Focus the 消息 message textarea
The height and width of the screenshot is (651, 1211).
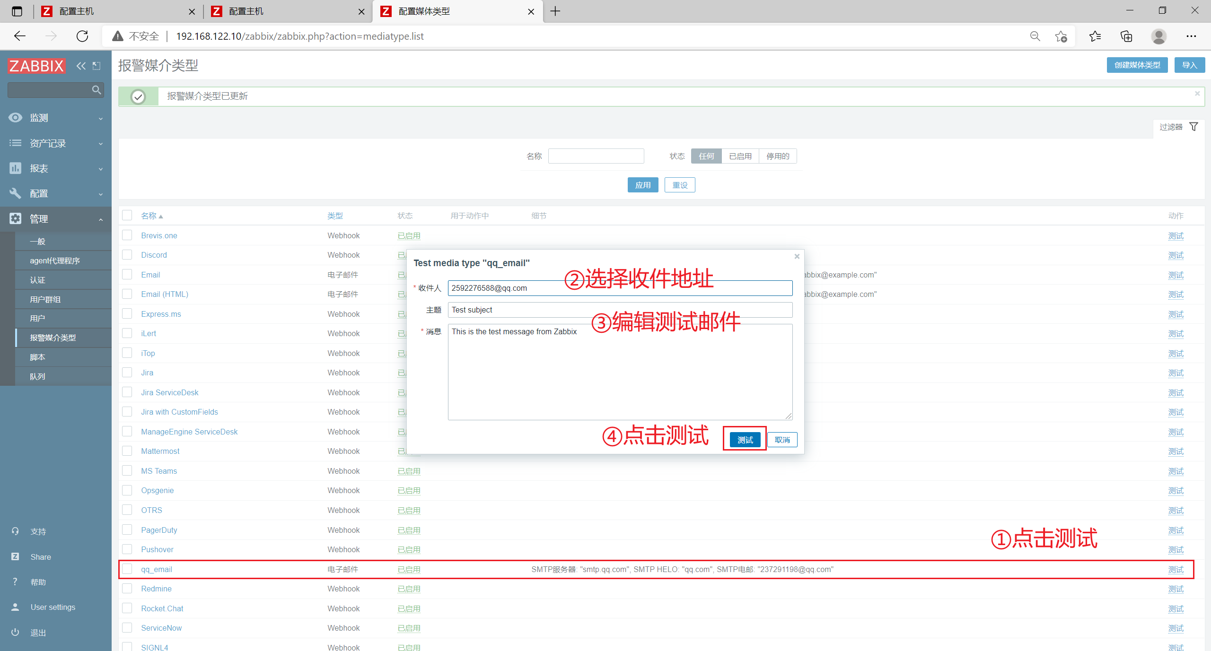click(620, 372)
